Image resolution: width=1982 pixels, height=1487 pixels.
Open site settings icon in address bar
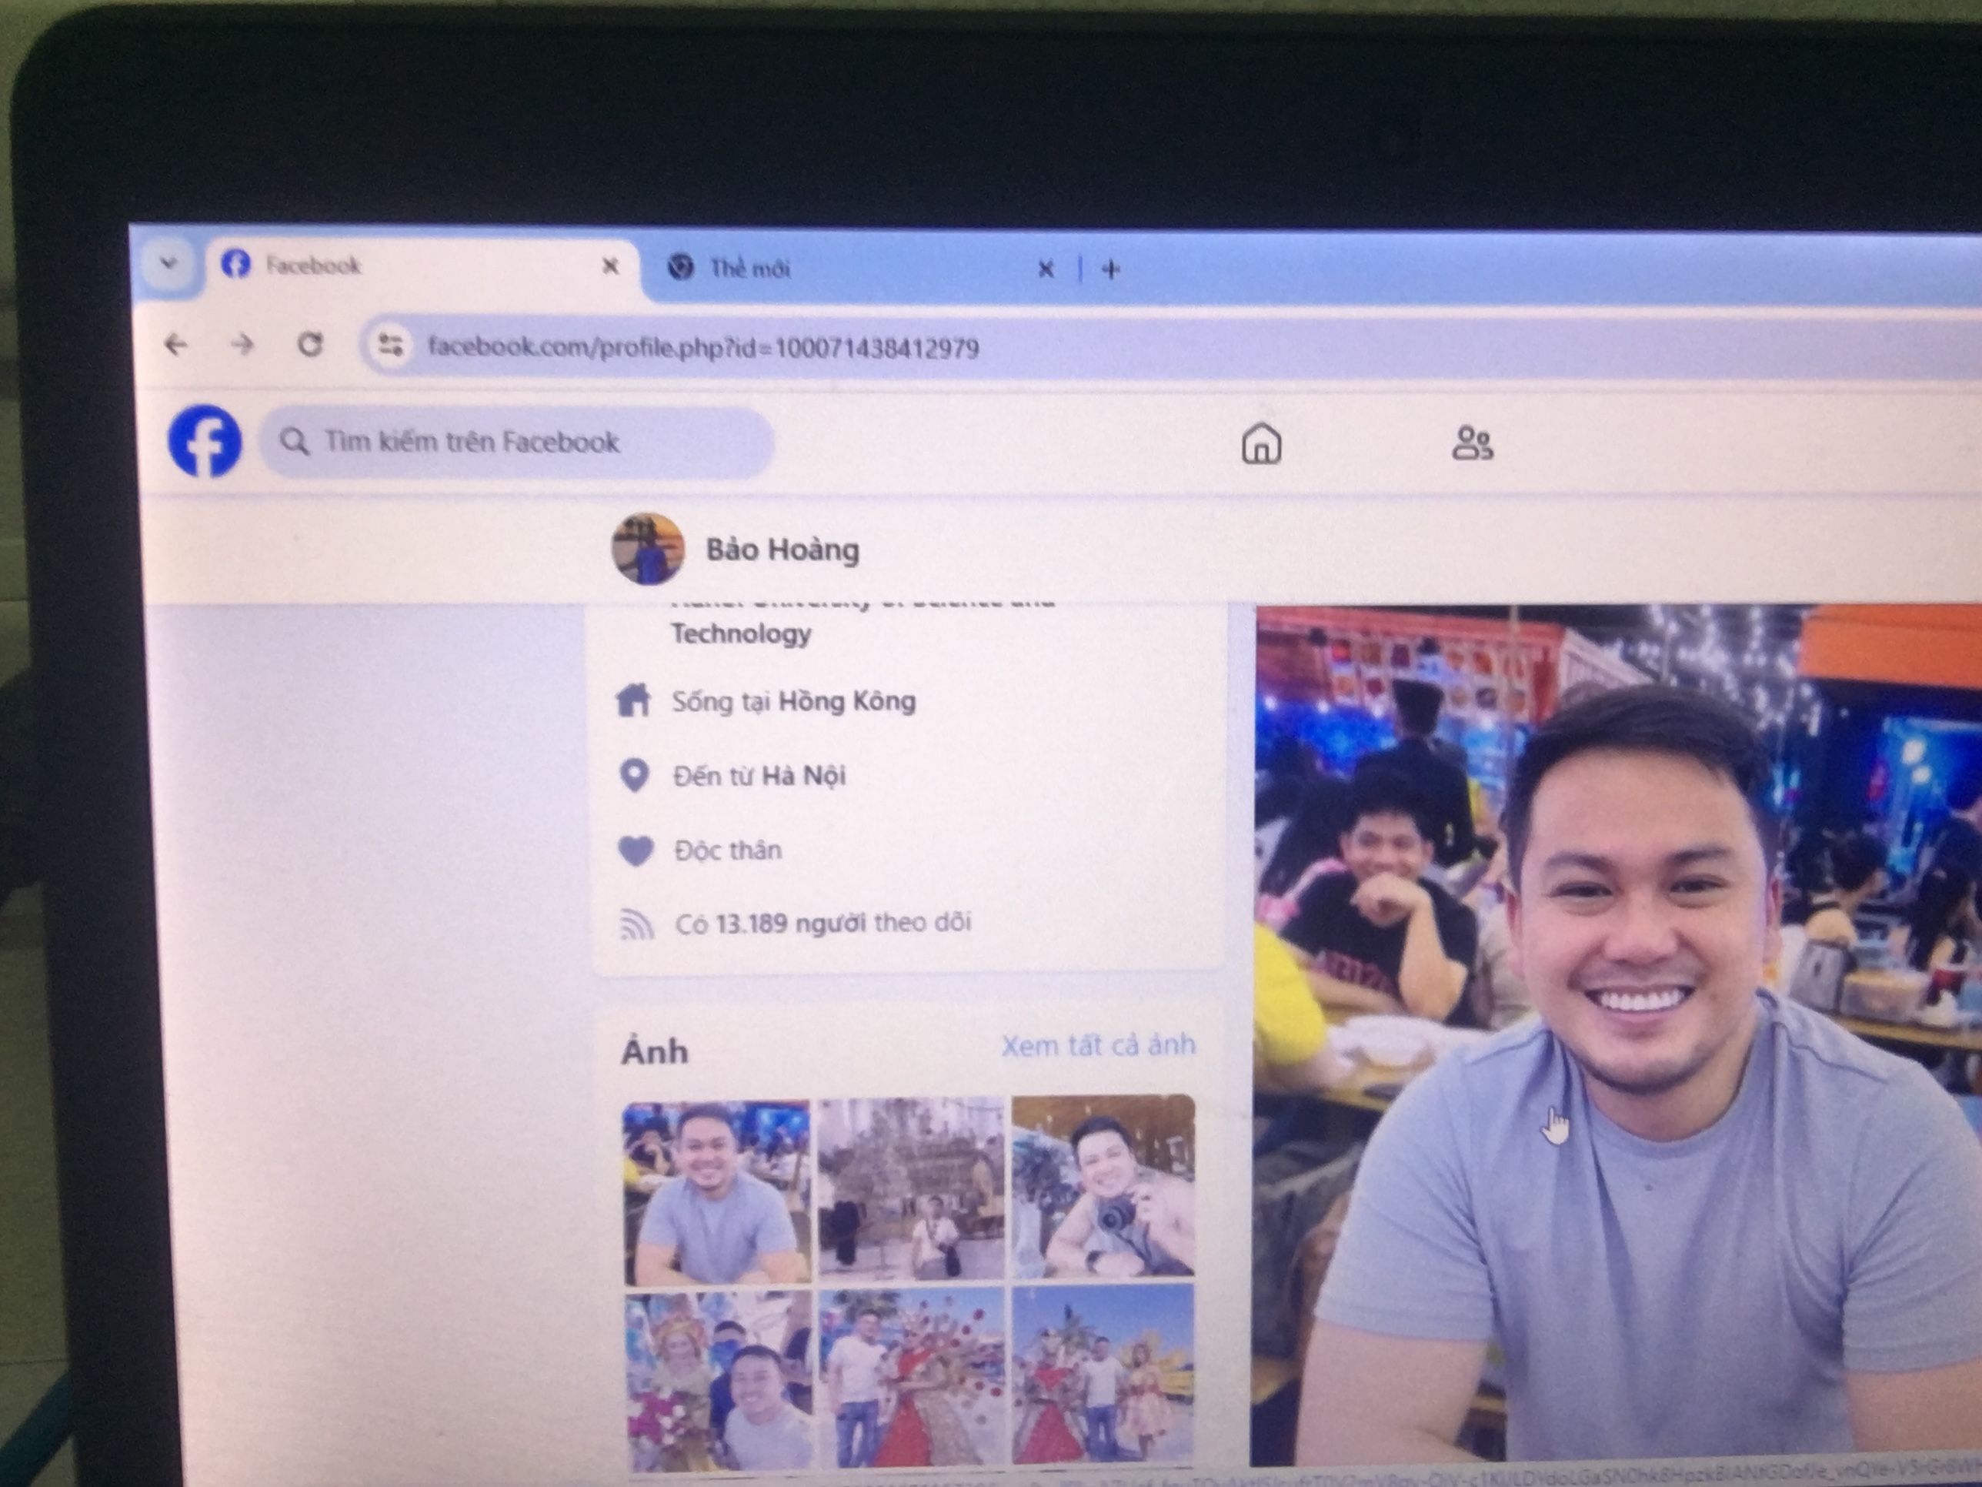391,345
